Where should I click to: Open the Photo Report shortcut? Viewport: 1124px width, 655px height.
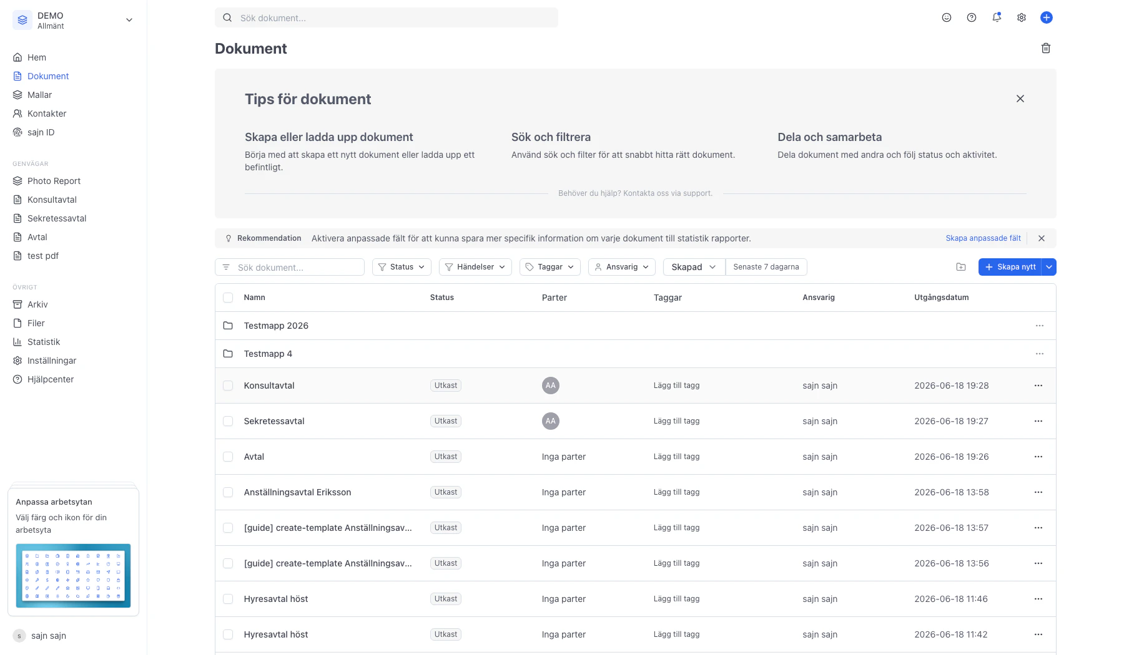coord(54,181)
